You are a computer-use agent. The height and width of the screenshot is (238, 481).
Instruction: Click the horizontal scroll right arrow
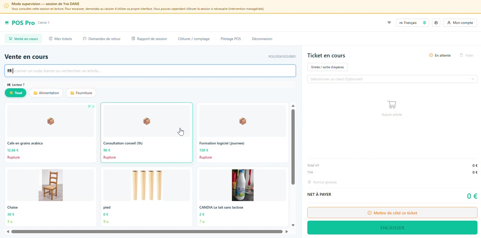point(287,232)
